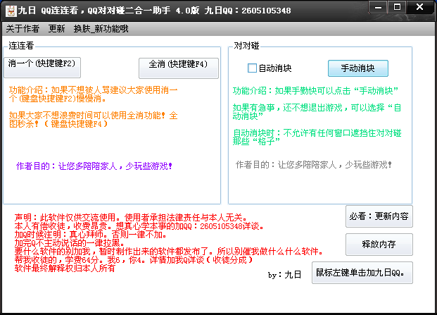Click the 对对碰 group label
Image resolution: width=437 pixels, height=315 pixels.
247,46
